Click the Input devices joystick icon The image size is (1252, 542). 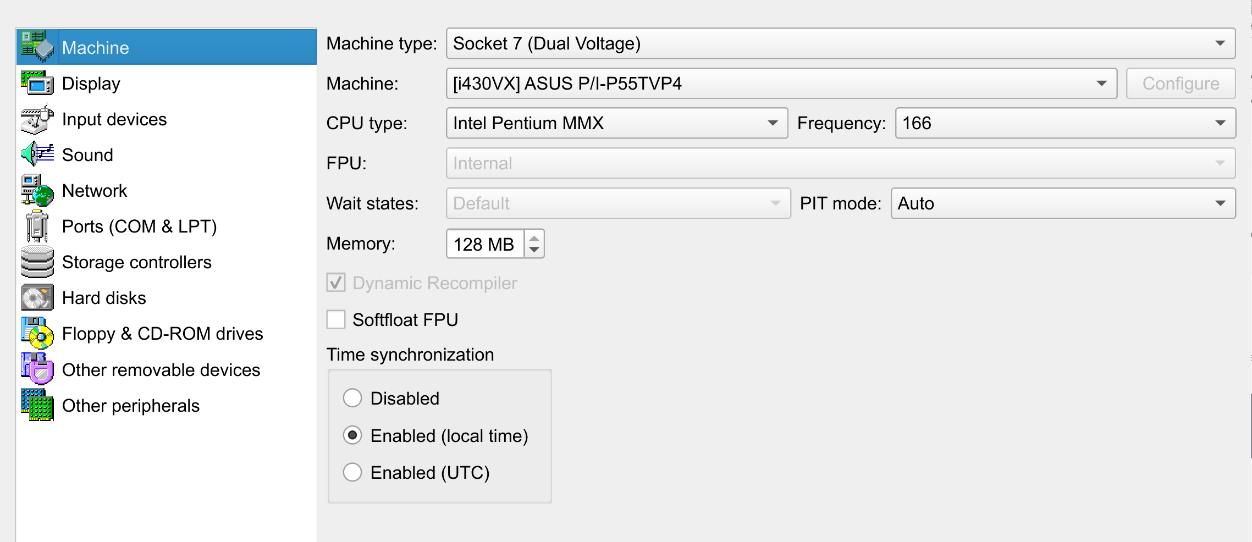[37, 119]
